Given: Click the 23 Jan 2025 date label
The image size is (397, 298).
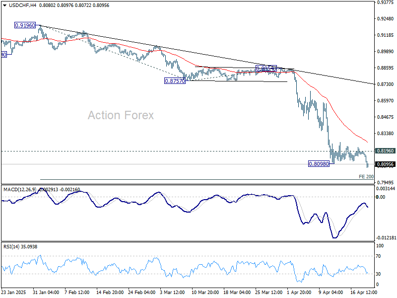Looking at the screenshot, I should point(14,293).
